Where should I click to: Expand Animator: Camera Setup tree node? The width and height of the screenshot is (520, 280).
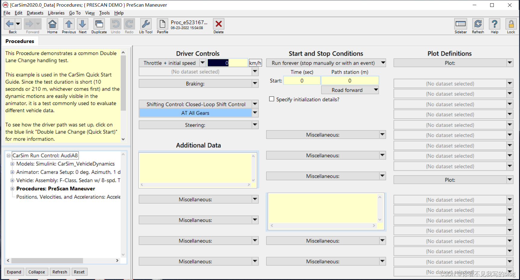[12, 172]
